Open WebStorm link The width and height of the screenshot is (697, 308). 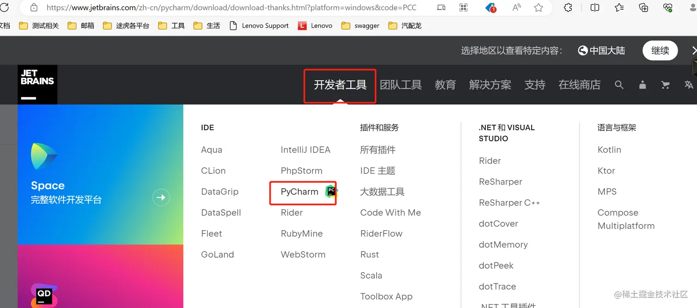303,255
